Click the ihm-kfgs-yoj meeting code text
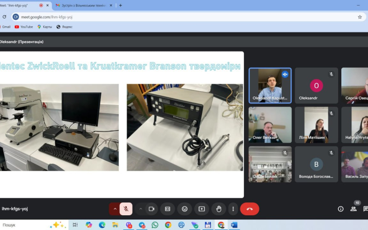The image size is (368, 230). coord(15,209)
